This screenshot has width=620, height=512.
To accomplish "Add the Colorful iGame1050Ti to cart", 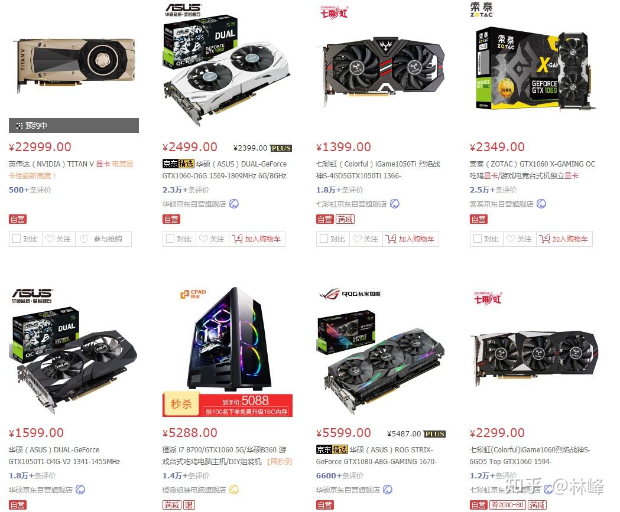I will (410, 239).
